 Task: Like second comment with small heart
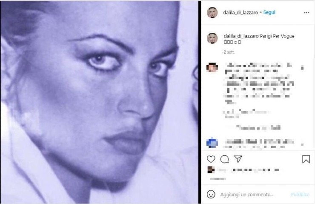coord(302,144)
